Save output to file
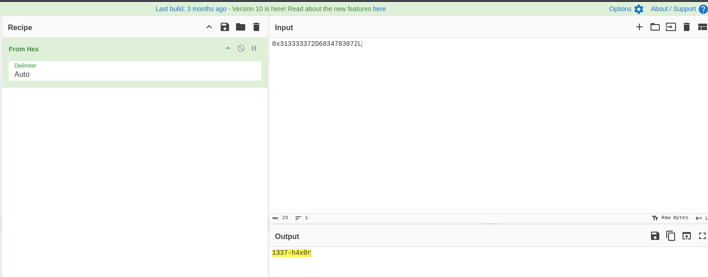Screen dimensions: 708x277 [x=655, y=236]
